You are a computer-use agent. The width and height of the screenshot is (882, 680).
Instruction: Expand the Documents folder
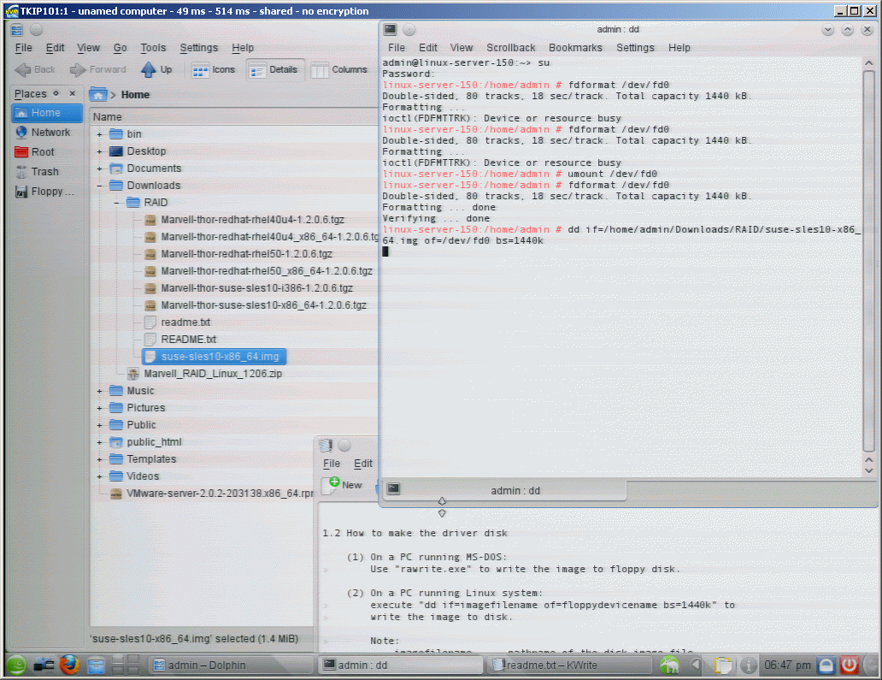(x=99, y=169)
